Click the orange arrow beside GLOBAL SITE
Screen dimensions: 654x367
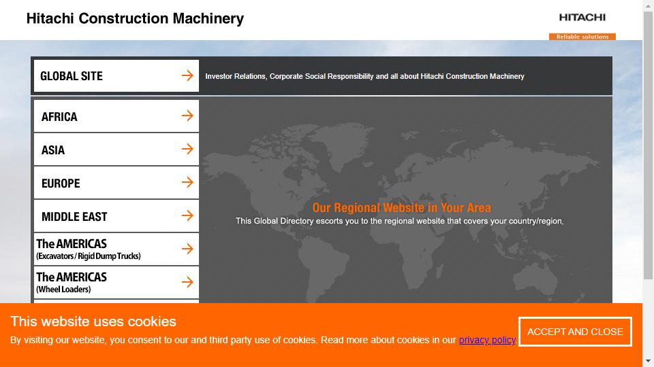tap(187, 75)
